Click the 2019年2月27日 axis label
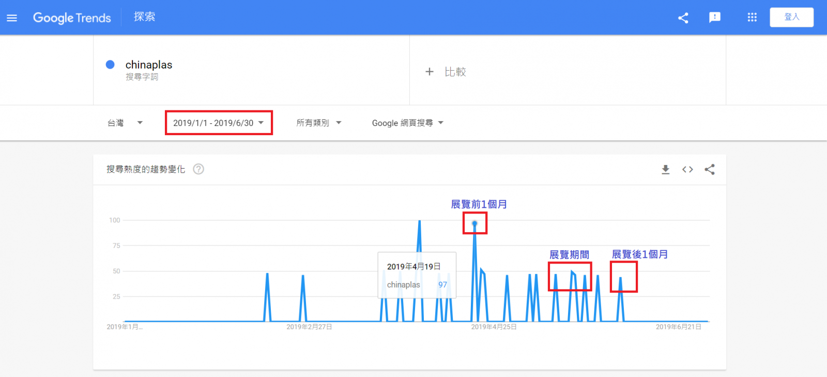This screenshot has height=377, width=827. (309, 327)
